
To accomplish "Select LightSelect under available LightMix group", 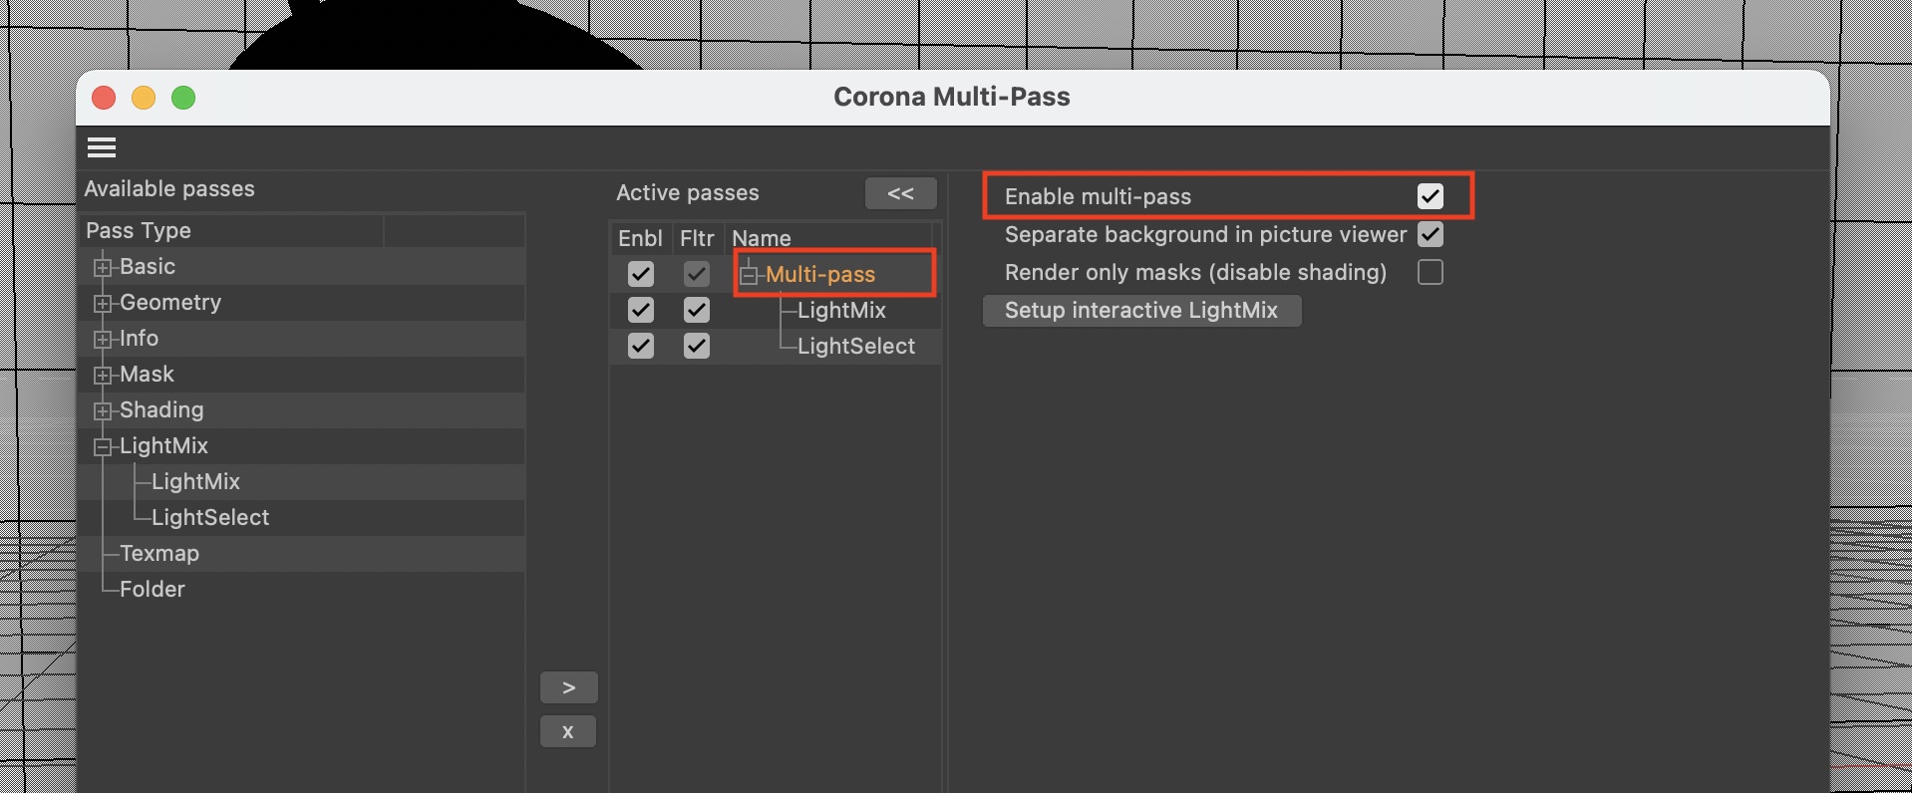I will [x=210, y=517].
